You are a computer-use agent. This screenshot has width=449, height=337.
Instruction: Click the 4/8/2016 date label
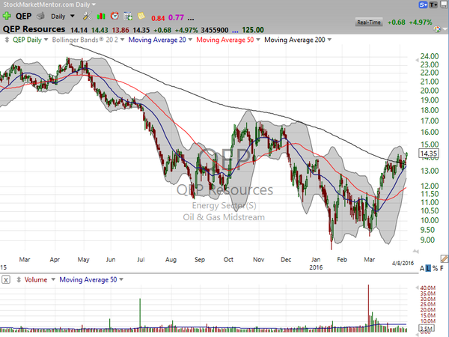click(403, 263)
